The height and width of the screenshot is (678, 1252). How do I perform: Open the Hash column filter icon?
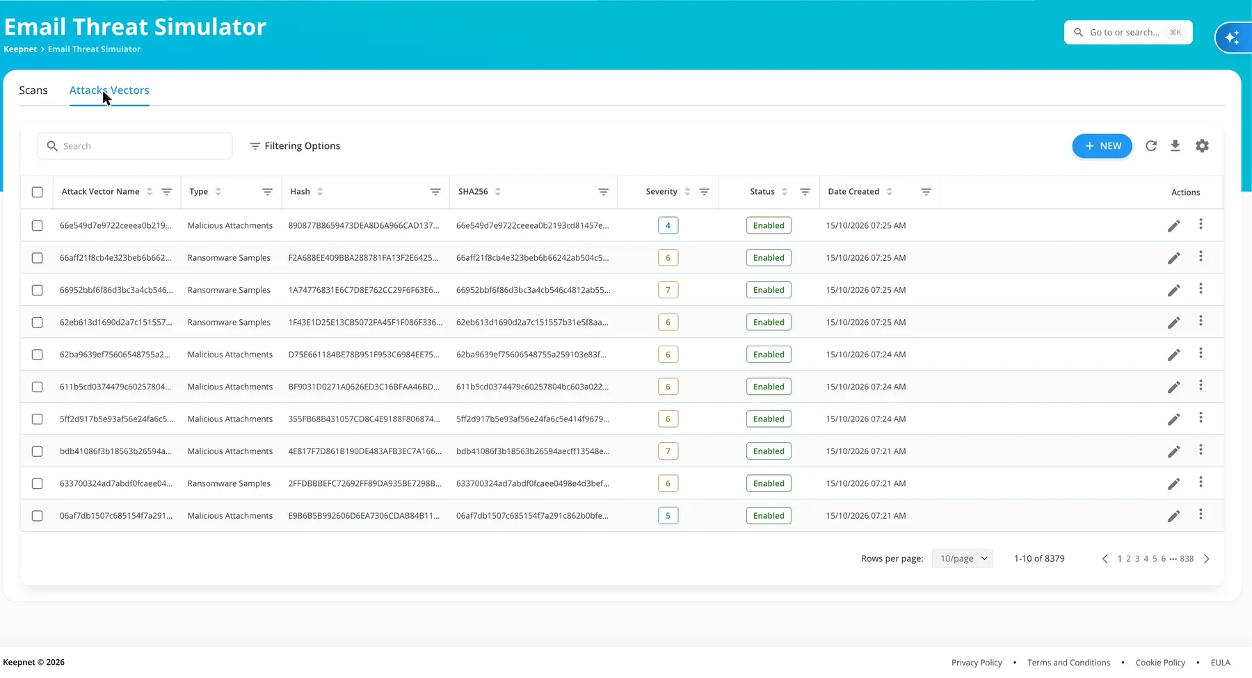point(435,192)
